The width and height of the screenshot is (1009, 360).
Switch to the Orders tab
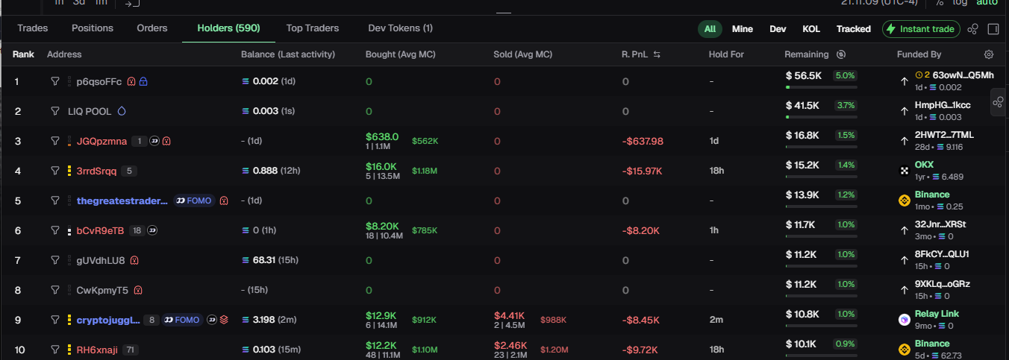tap(152, 28)
